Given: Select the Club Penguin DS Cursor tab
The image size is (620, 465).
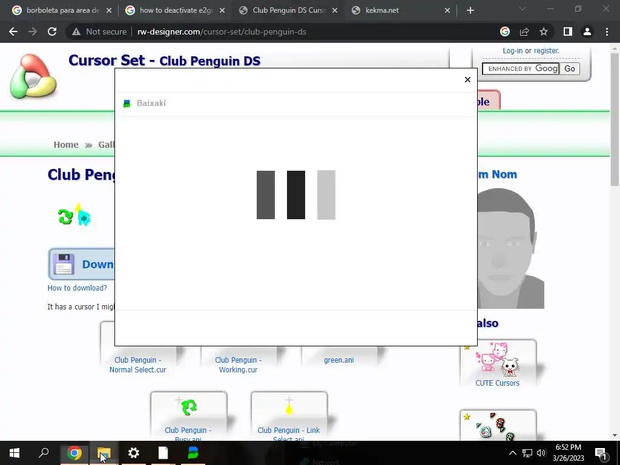Looking at the screenshot, I should pos(289,10).
